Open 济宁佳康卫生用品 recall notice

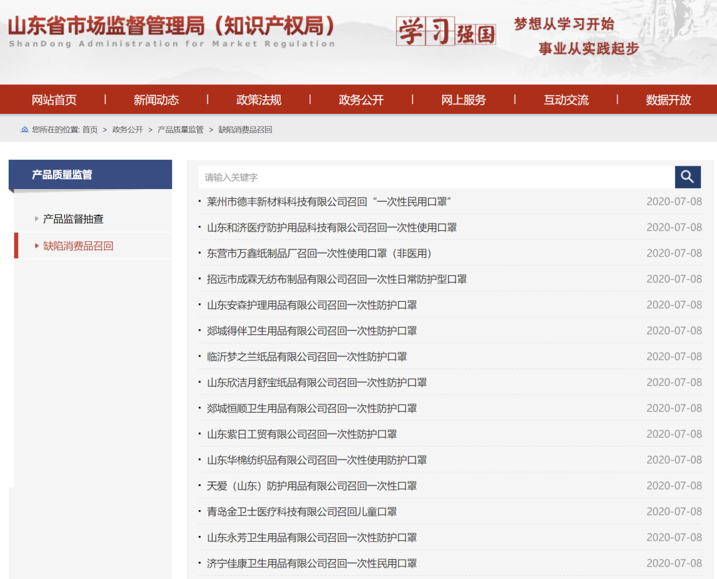pos(311,564)
